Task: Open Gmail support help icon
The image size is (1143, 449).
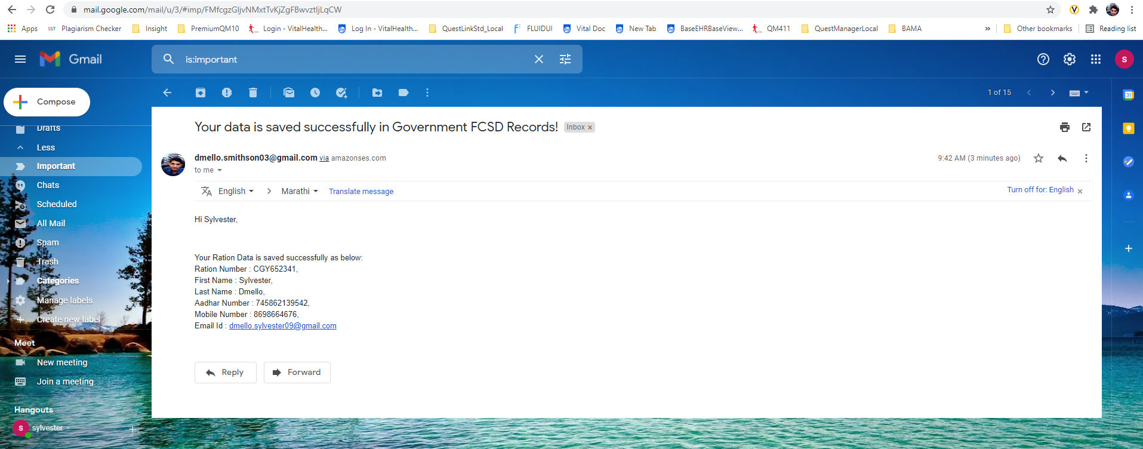Action: pos(1043,59)
